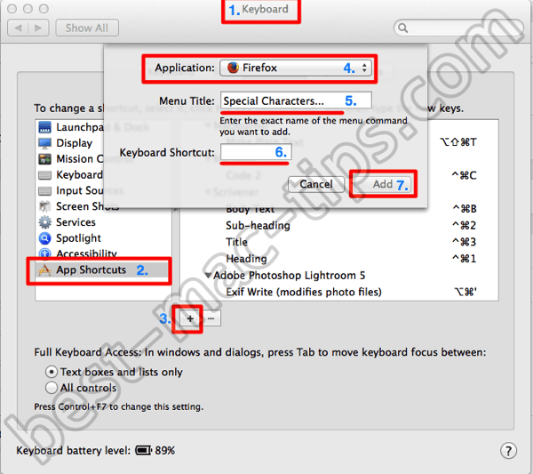Image resolution: width=533 pixels, height=474 pixels.
Task: Click the keyboard battery level icon
Action: pyautogui.click(x=143, y=451)
